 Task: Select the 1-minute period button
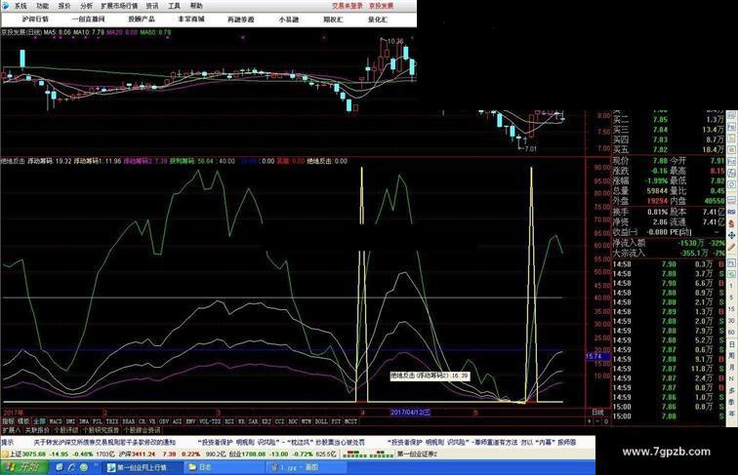(731, 288)
